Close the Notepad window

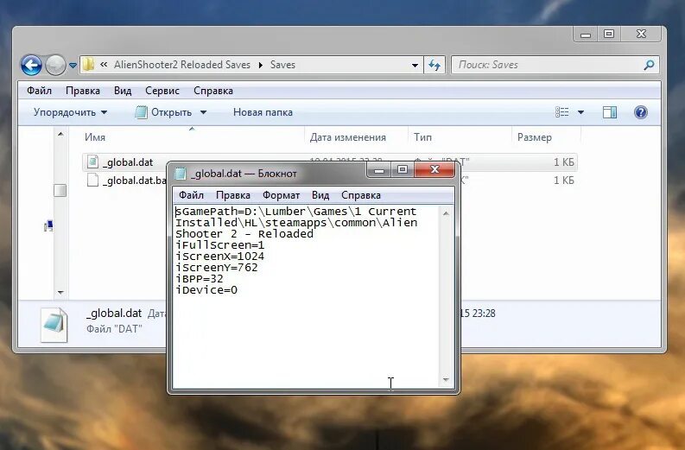point(434,169)
